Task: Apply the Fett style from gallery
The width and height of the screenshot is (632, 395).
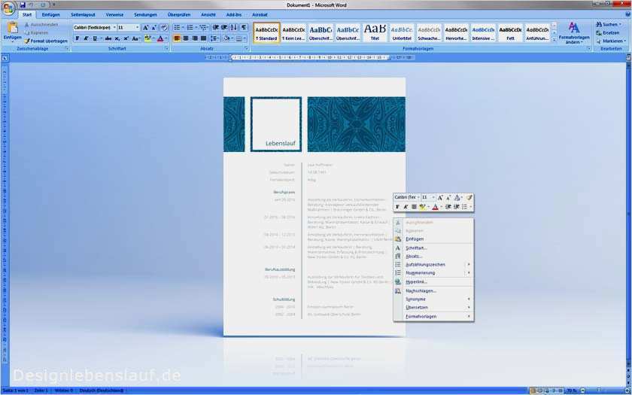Action: click(x=510, y=32)
